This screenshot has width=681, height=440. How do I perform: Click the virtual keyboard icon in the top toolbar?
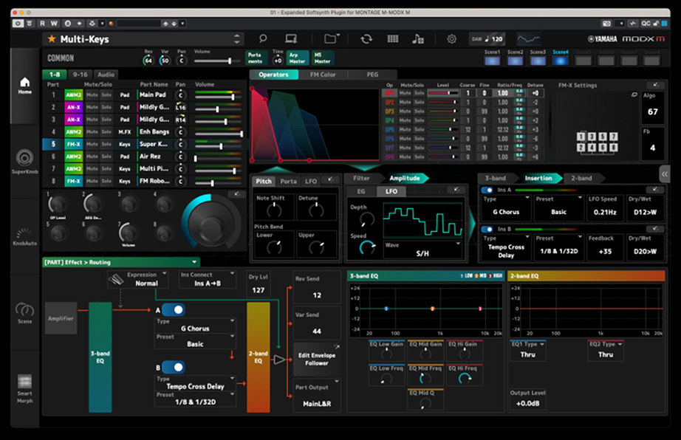coord(394,38)
